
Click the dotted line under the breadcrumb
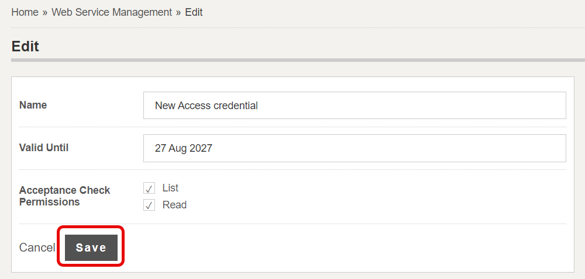[298, 28]
